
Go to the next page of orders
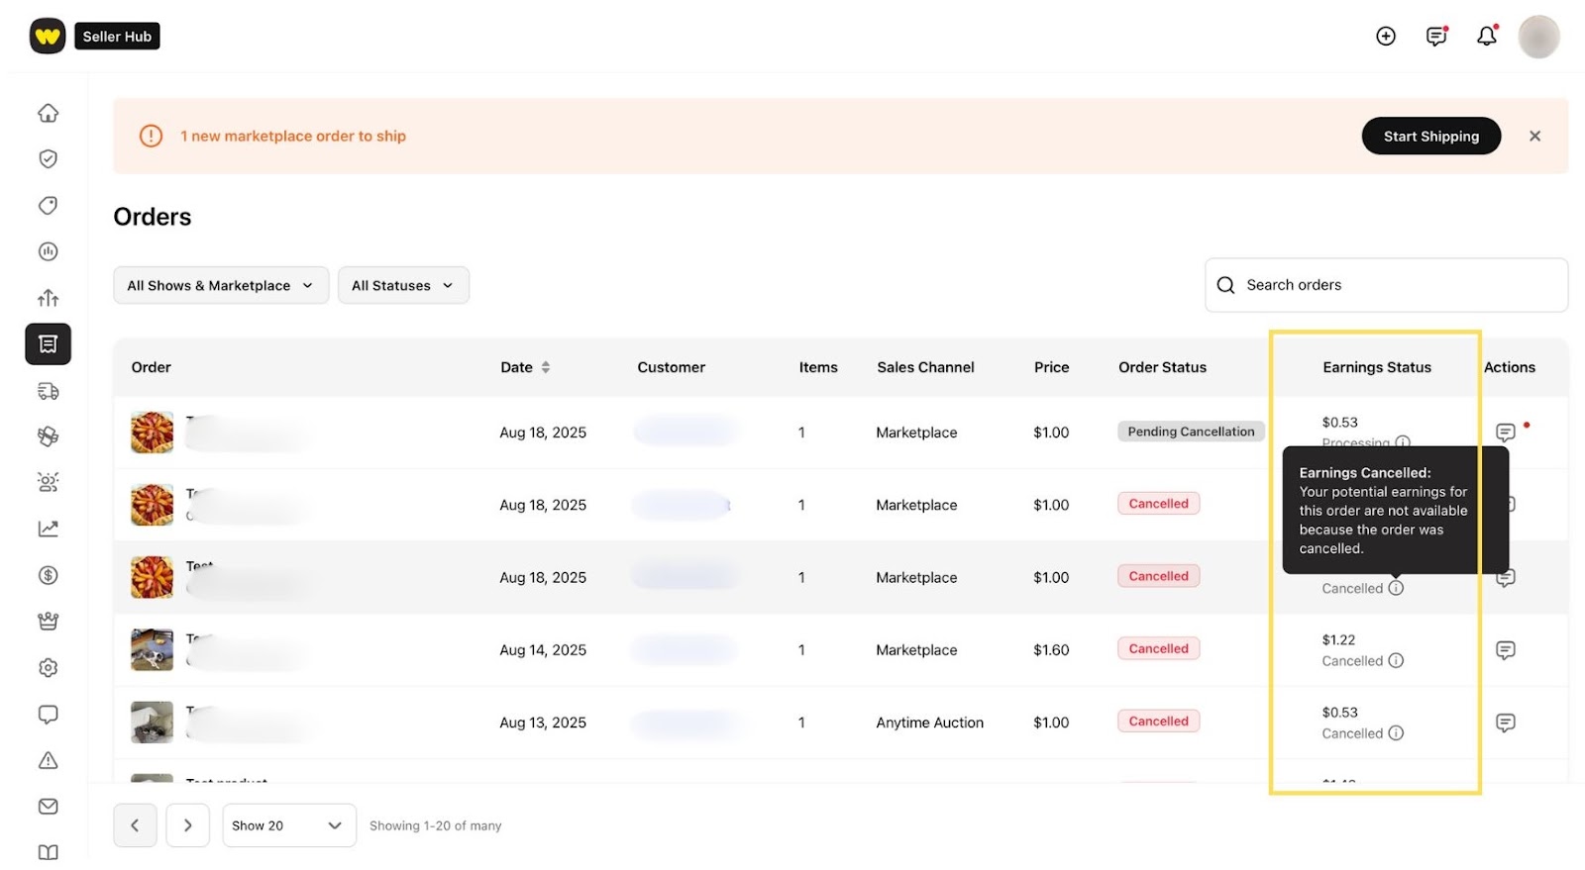(x=187, y=825)
